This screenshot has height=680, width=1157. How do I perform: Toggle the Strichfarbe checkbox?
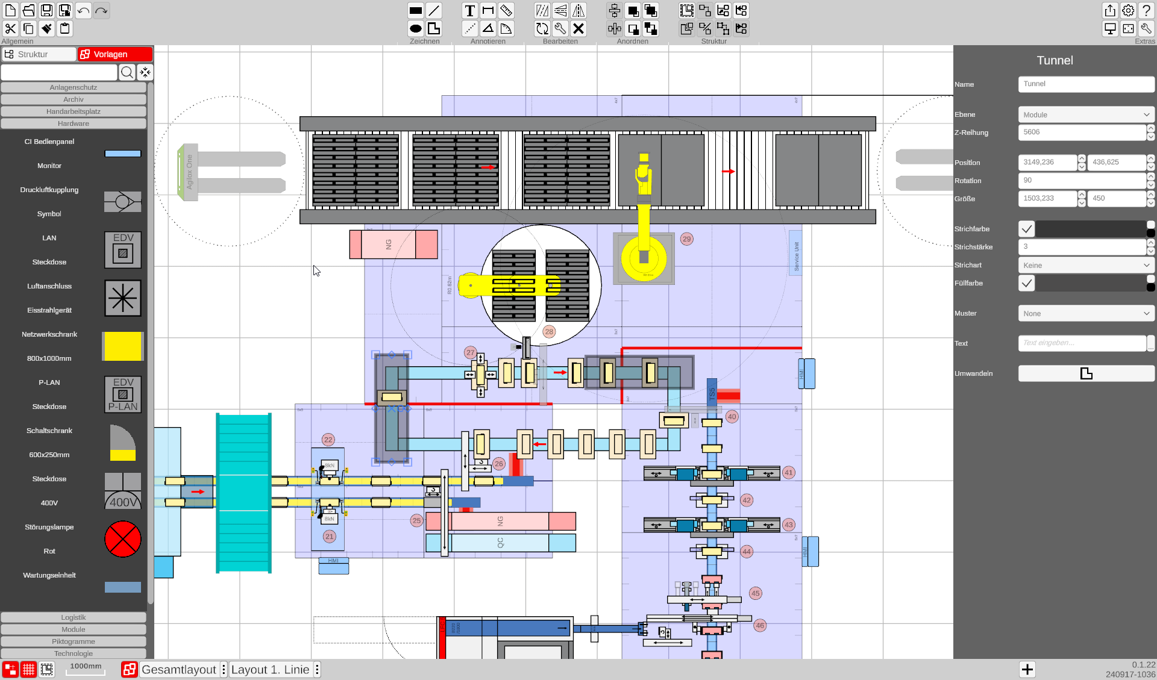1026,229
